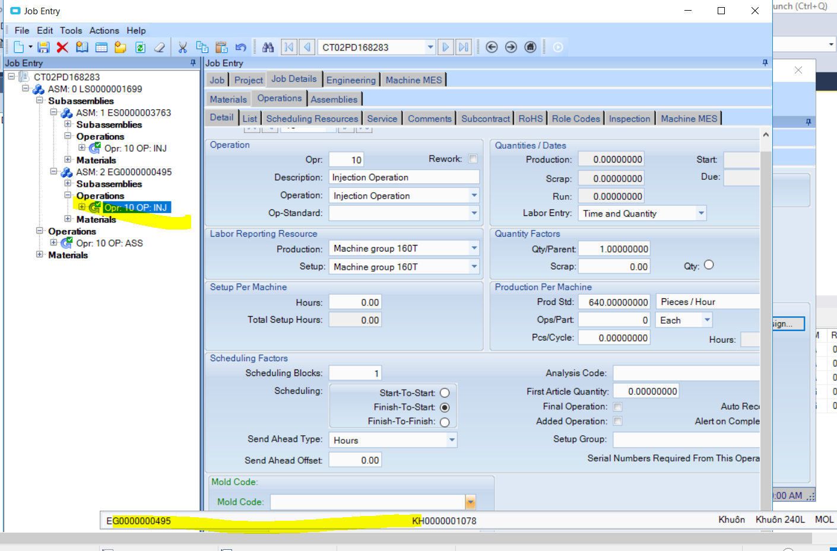Click the Paste clipboard icon
Viewport: 837px width, 551px height.
point(222,47)
